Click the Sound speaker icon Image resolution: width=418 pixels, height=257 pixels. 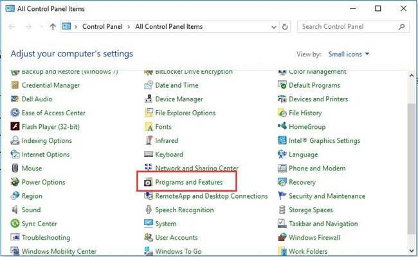[x=15, y=210]
